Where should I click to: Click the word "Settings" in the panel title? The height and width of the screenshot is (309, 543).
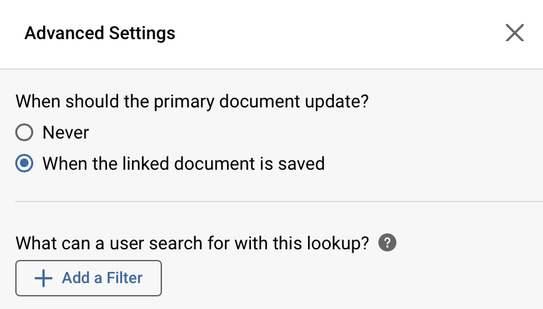pos(143,33)
